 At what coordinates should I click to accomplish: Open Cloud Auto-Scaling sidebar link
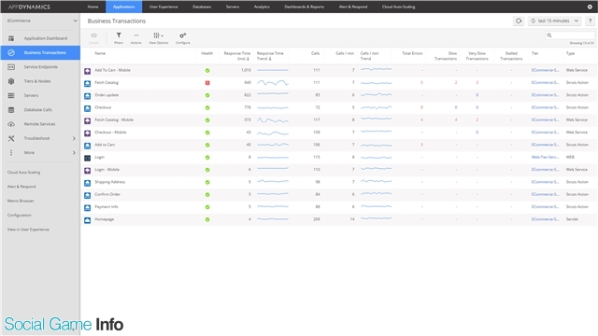(23, 172)
